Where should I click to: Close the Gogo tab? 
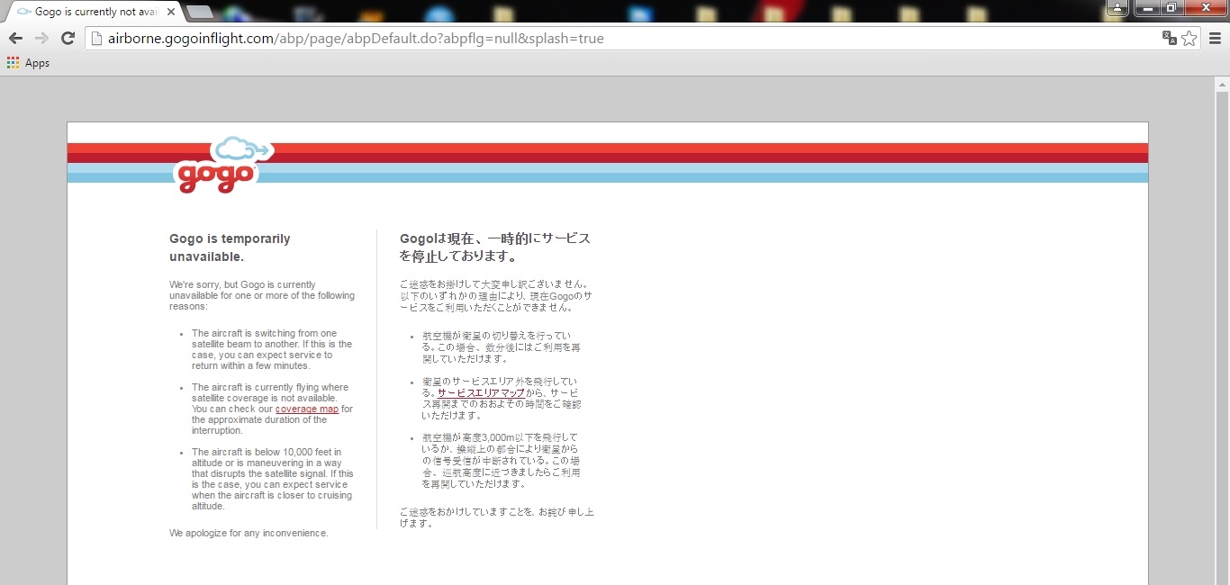pyautogui.click(x=171, y=12)
